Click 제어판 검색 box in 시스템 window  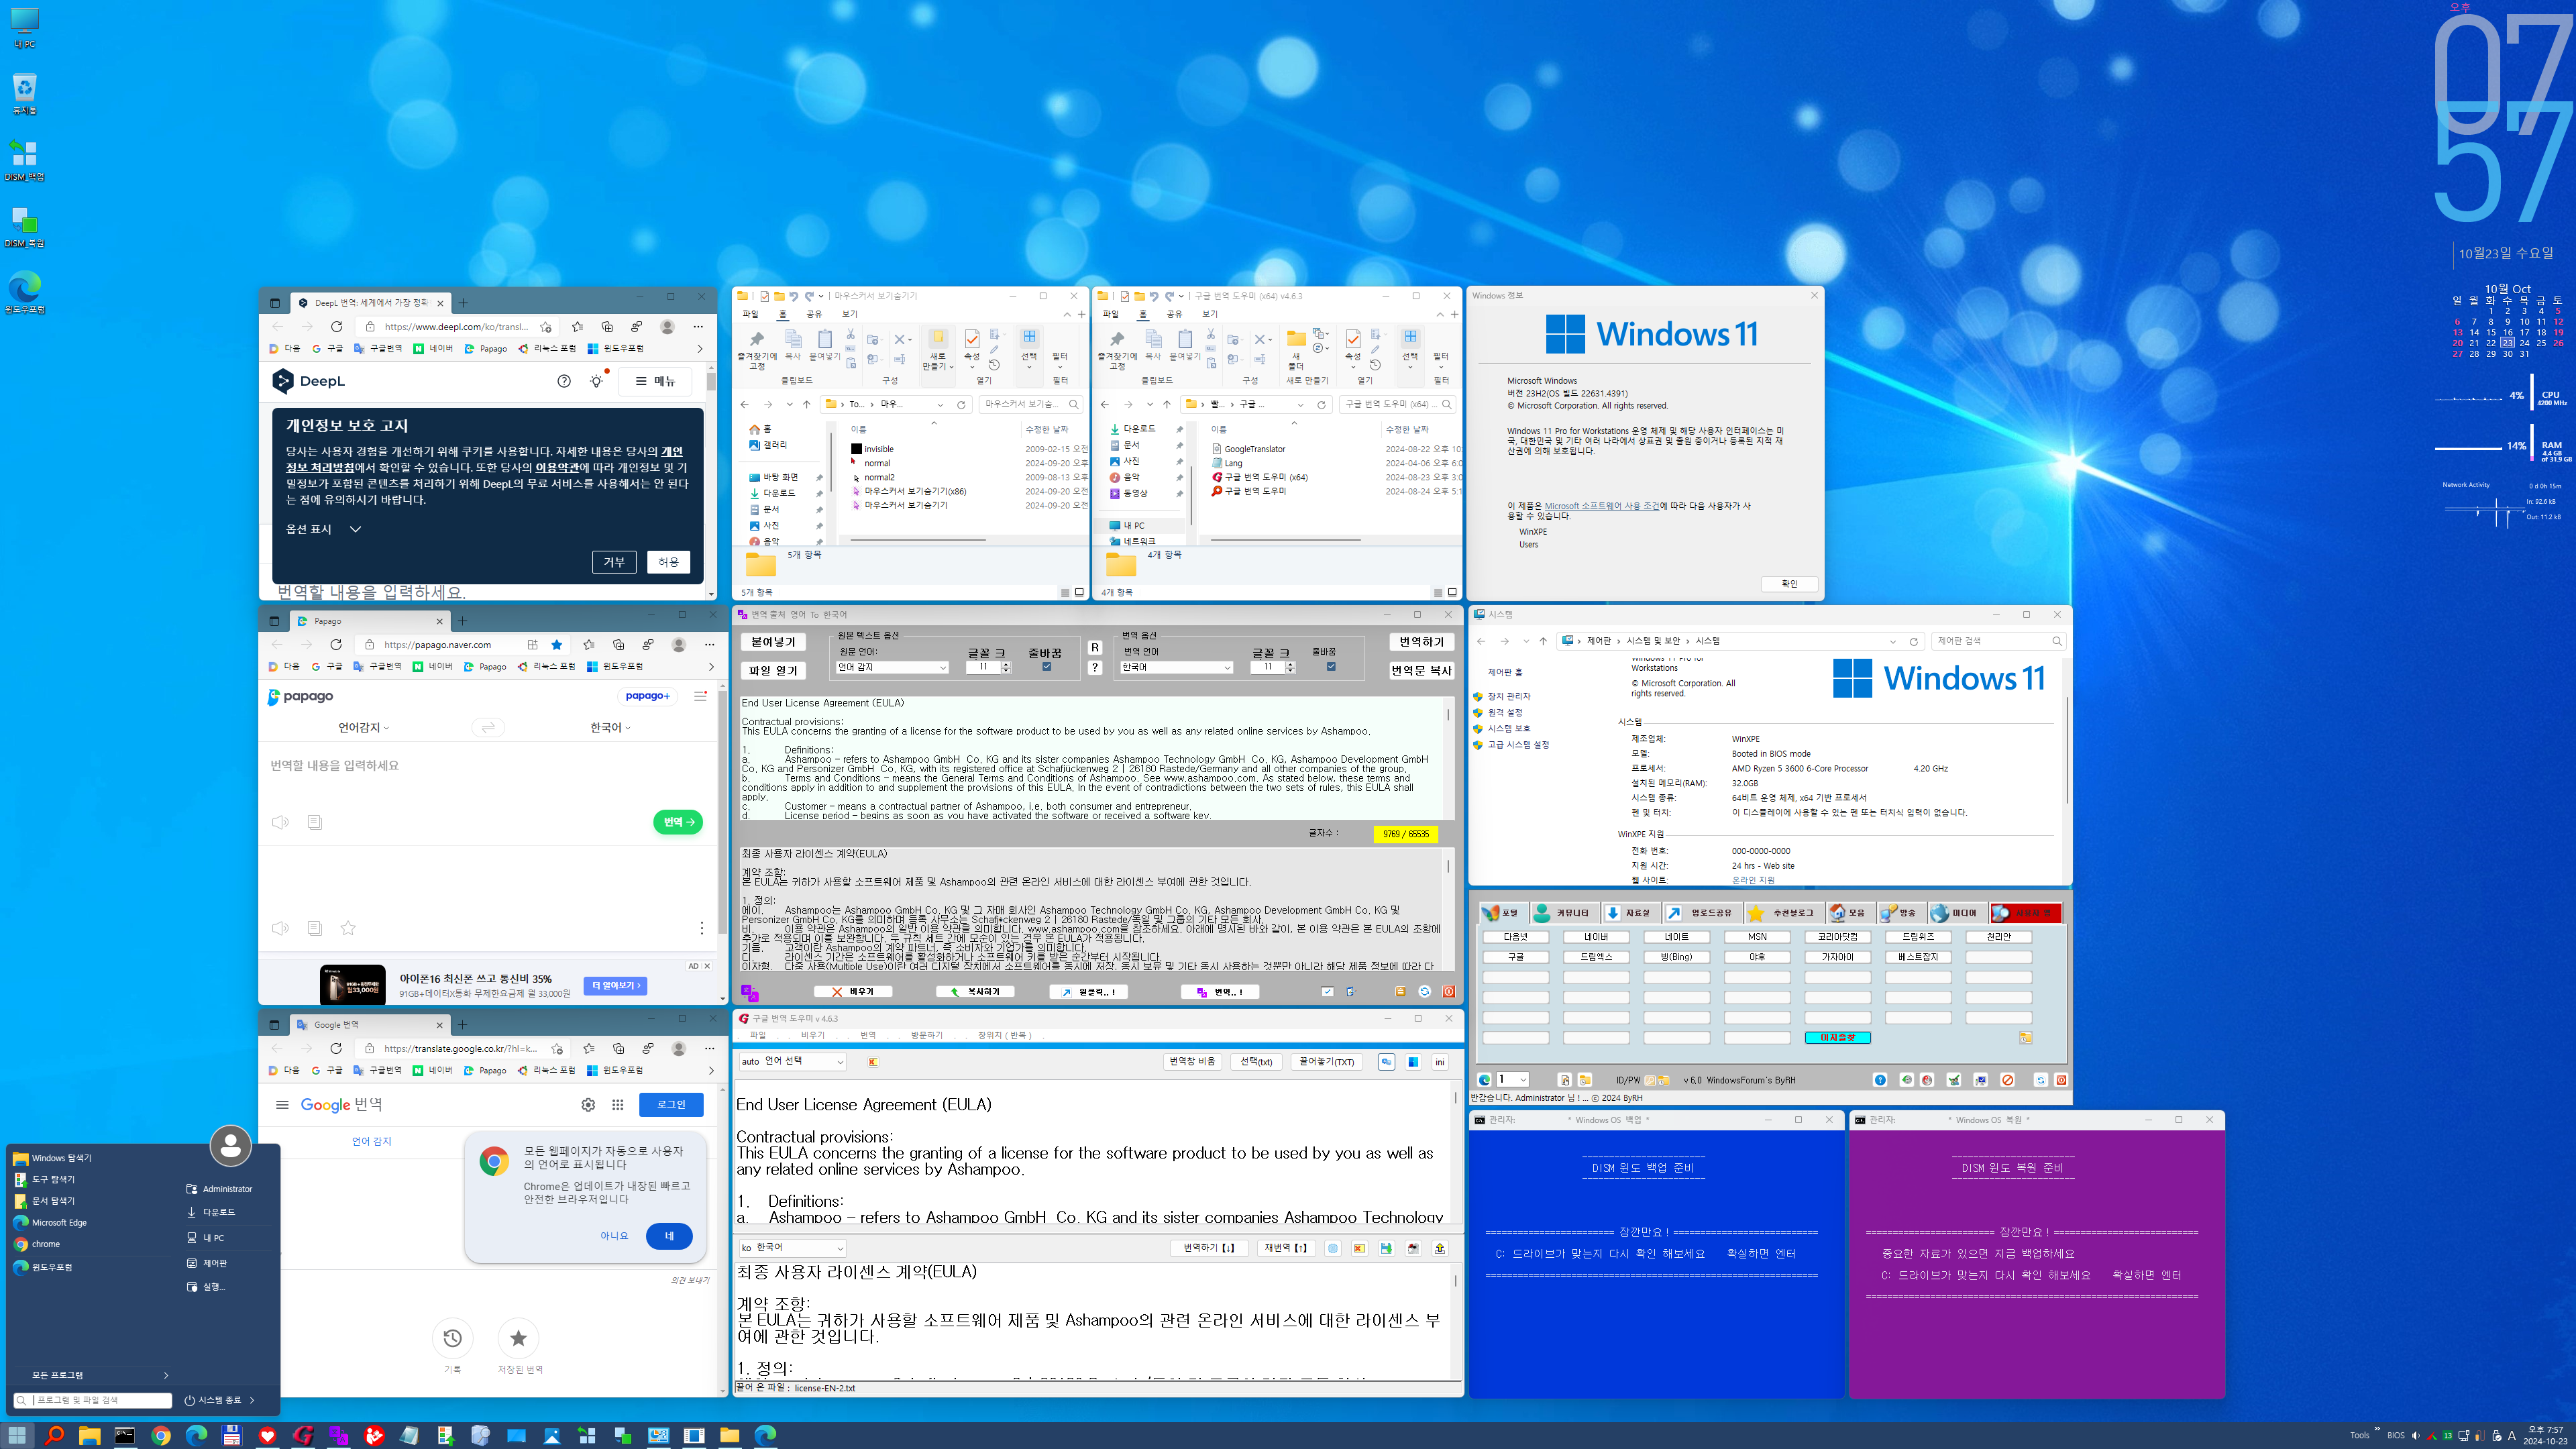pyautogui.click(x=1997, y=641)
